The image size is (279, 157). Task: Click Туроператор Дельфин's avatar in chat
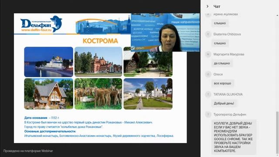point(208,114)
